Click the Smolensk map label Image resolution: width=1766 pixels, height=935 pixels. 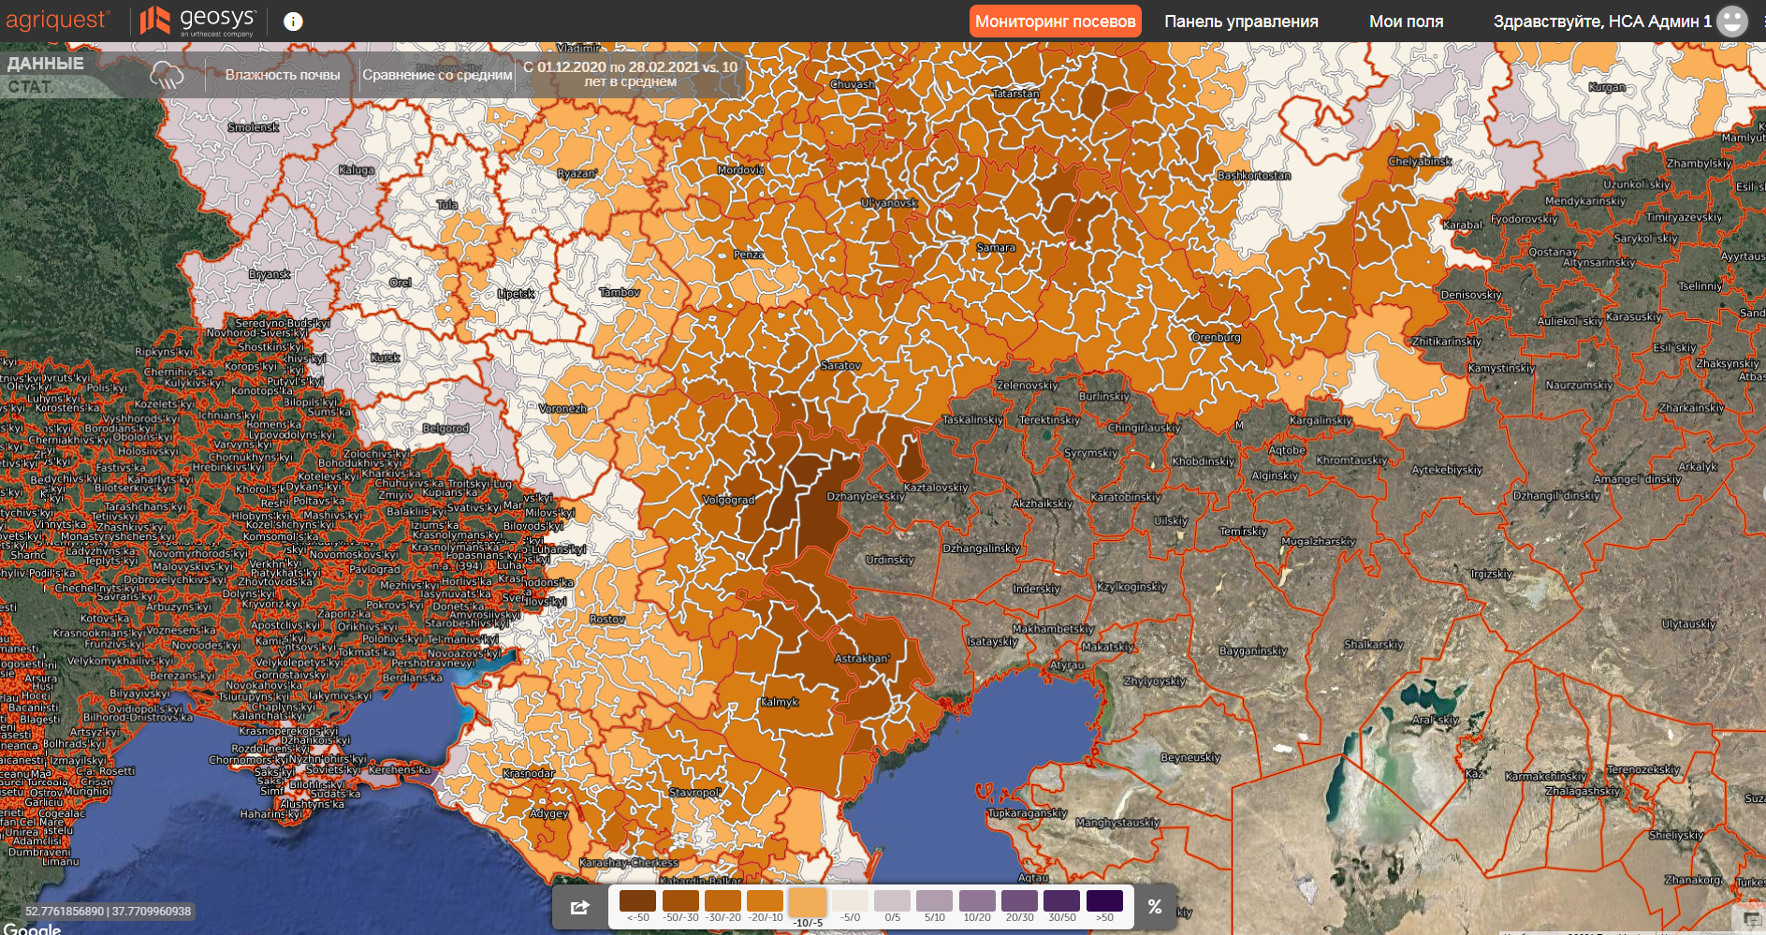click(254, 127)
